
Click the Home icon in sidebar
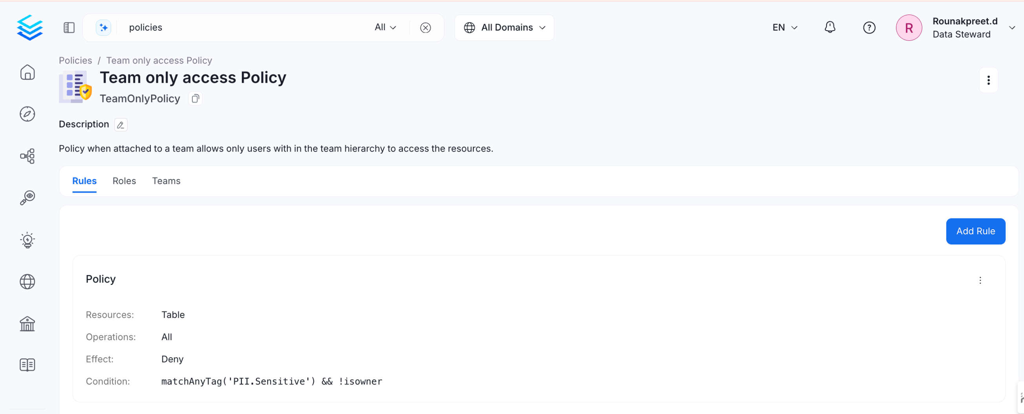click(27, 72)
